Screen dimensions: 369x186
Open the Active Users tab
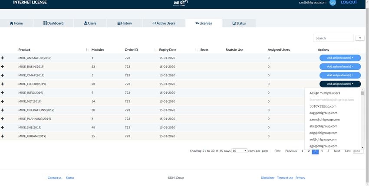pyautogui.click(x=164, y=23)
